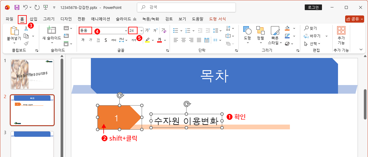This screenshot has height=157, width=368.
Task: Click the Format Painter brush icon
Action: coord(26,43)
